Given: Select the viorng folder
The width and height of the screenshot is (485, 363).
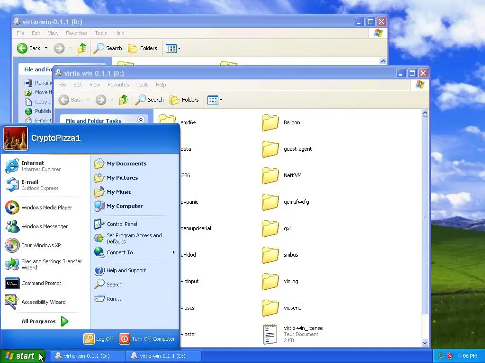Looking at the screenshot, I should tap(280, 282).
